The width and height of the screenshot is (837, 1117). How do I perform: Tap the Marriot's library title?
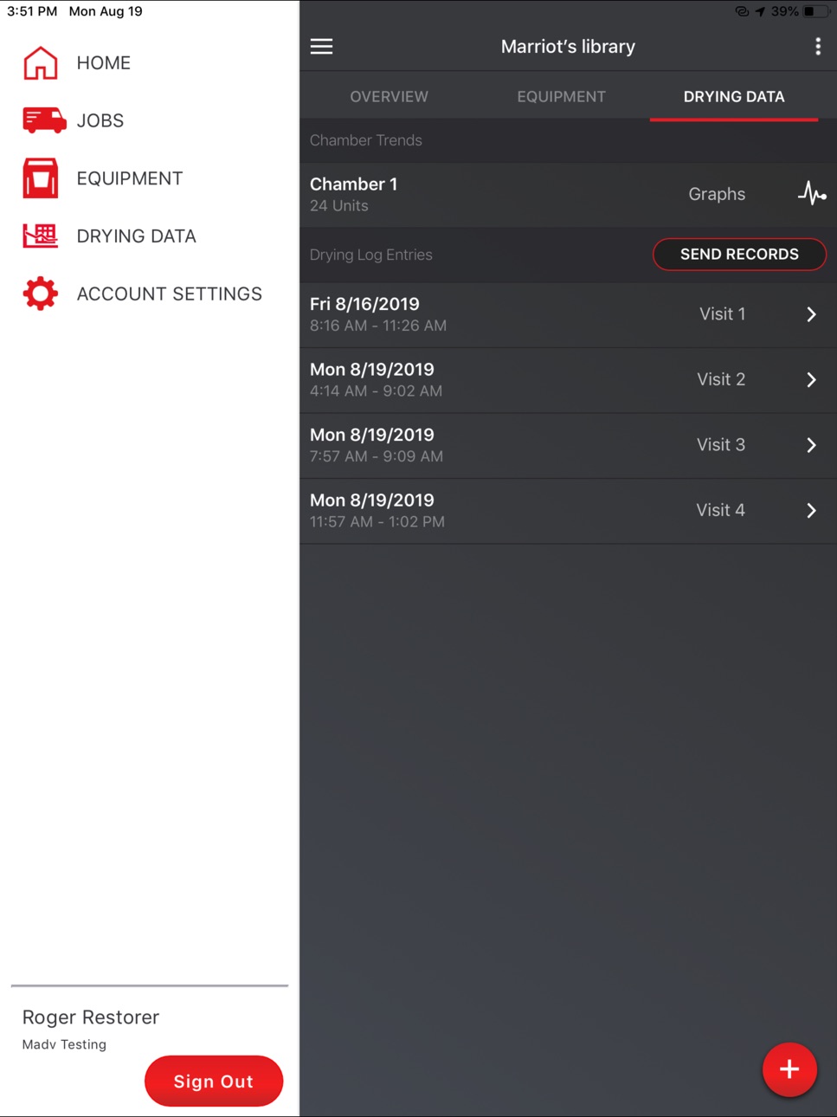(568, 47)
